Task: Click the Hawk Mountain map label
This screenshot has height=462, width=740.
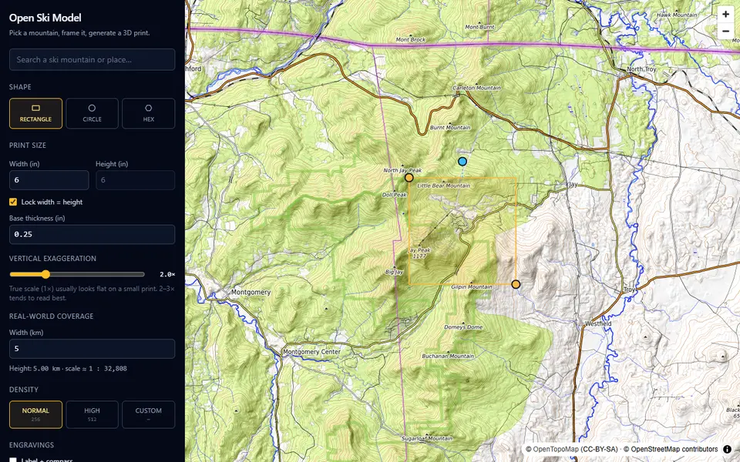Action: 677,15
